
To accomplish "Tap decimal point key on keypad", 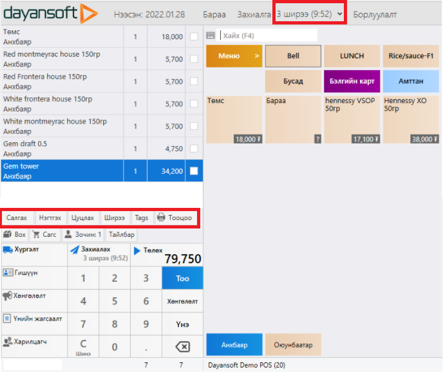I will (146, 347).
